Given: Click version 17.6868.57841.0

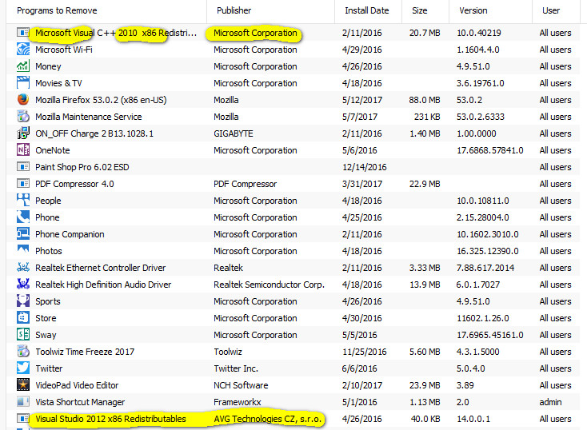Looking at the screenshot, I should tap(489, 150).
